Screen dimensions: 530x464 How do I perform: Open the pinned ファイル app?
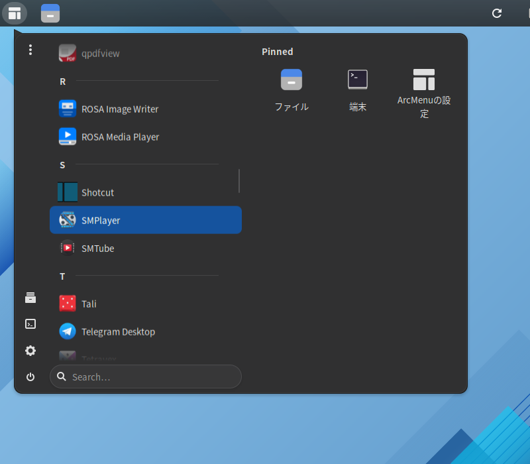click(291, 91)
